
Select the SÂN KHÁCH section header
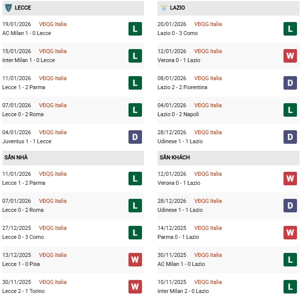coord(174,157)
